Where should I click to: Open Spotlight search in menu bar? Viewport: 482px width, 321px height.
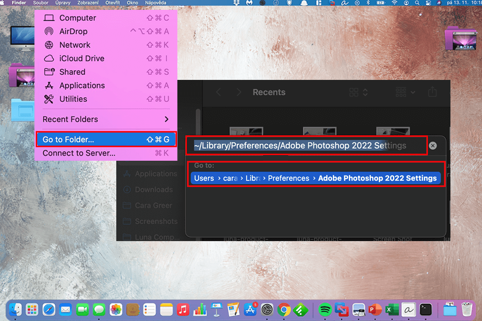coord(417,3)
